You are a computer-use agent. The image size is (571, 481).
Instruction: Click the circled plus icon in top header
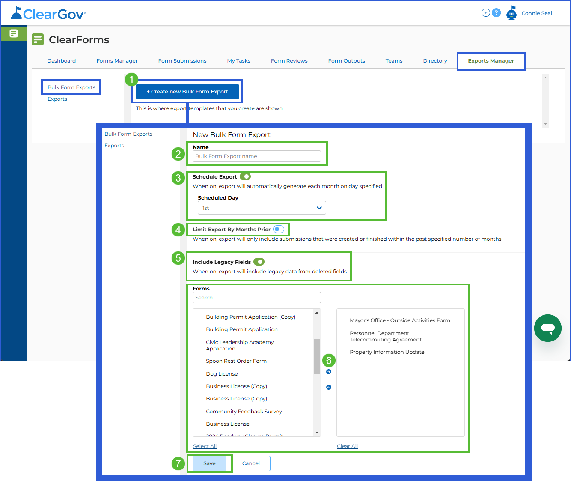[485, 13]
